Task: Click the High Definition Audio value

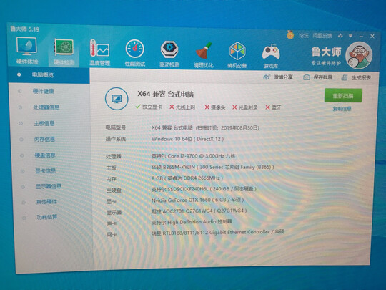Action: tap(192, 222)
